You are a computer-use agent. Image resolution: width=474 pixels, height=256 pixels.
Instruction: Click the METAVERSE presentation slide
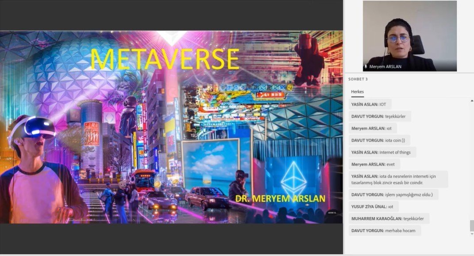pyautogui.click(x=173, y=133)
